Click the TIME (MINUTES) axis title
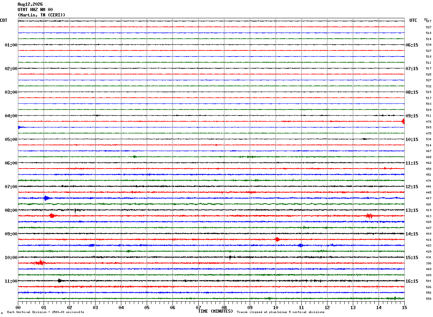 (215, 311)
